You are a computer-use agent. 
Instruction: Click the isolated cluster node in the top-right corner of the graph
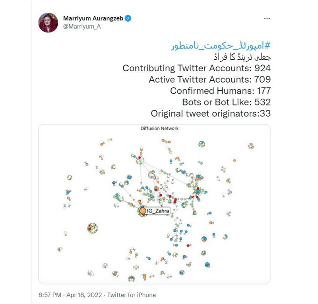251,146
